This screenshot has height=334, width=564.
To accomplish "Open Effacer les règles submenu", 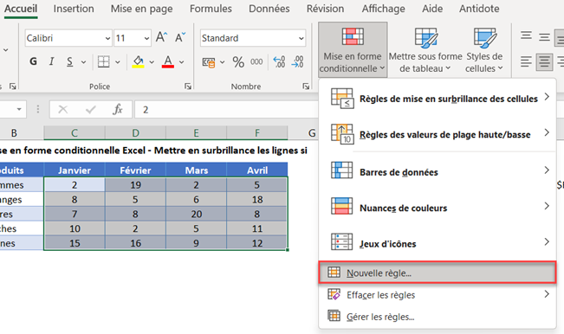I will click(x=438, y=295).
